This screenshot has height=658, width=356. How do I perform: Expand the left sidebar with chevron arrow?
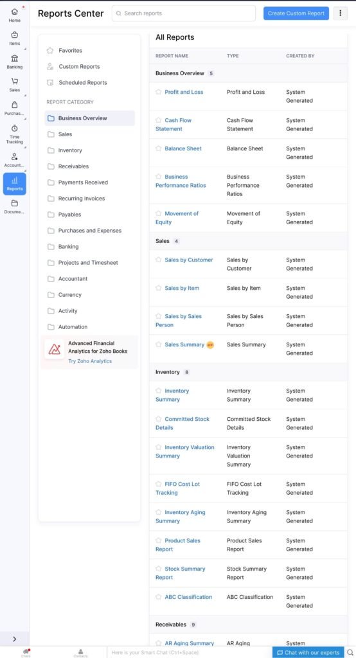[14, 639]
